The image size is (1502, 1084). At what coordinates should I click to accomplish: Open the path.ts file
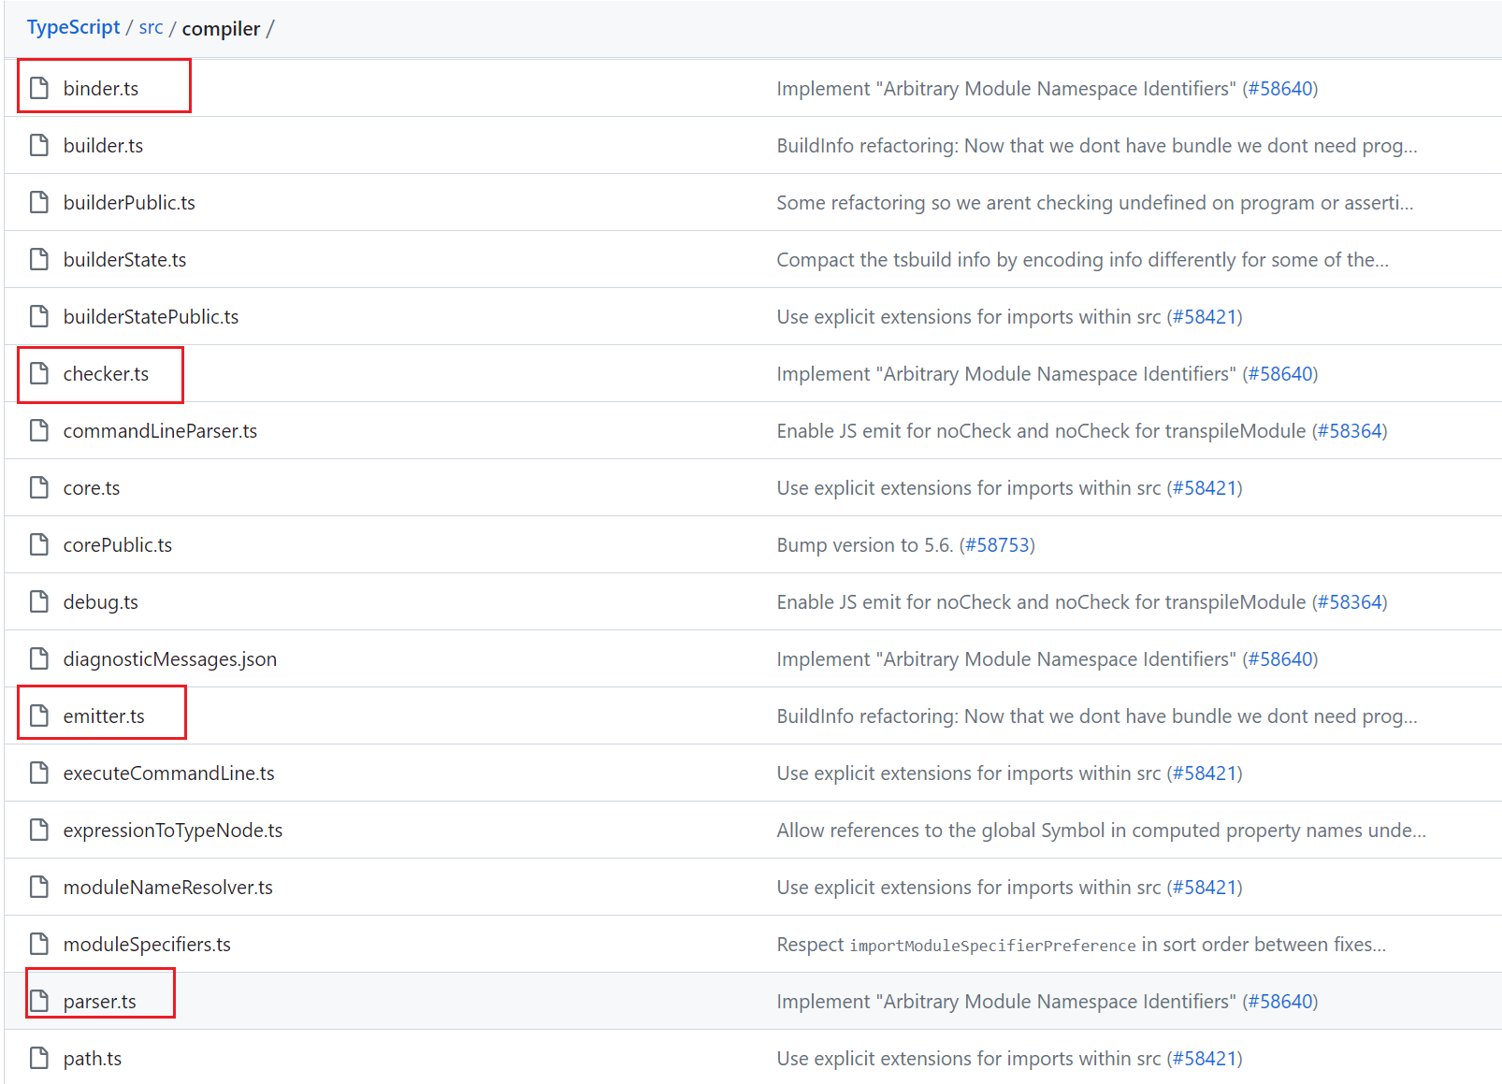tap(93, 1058)
